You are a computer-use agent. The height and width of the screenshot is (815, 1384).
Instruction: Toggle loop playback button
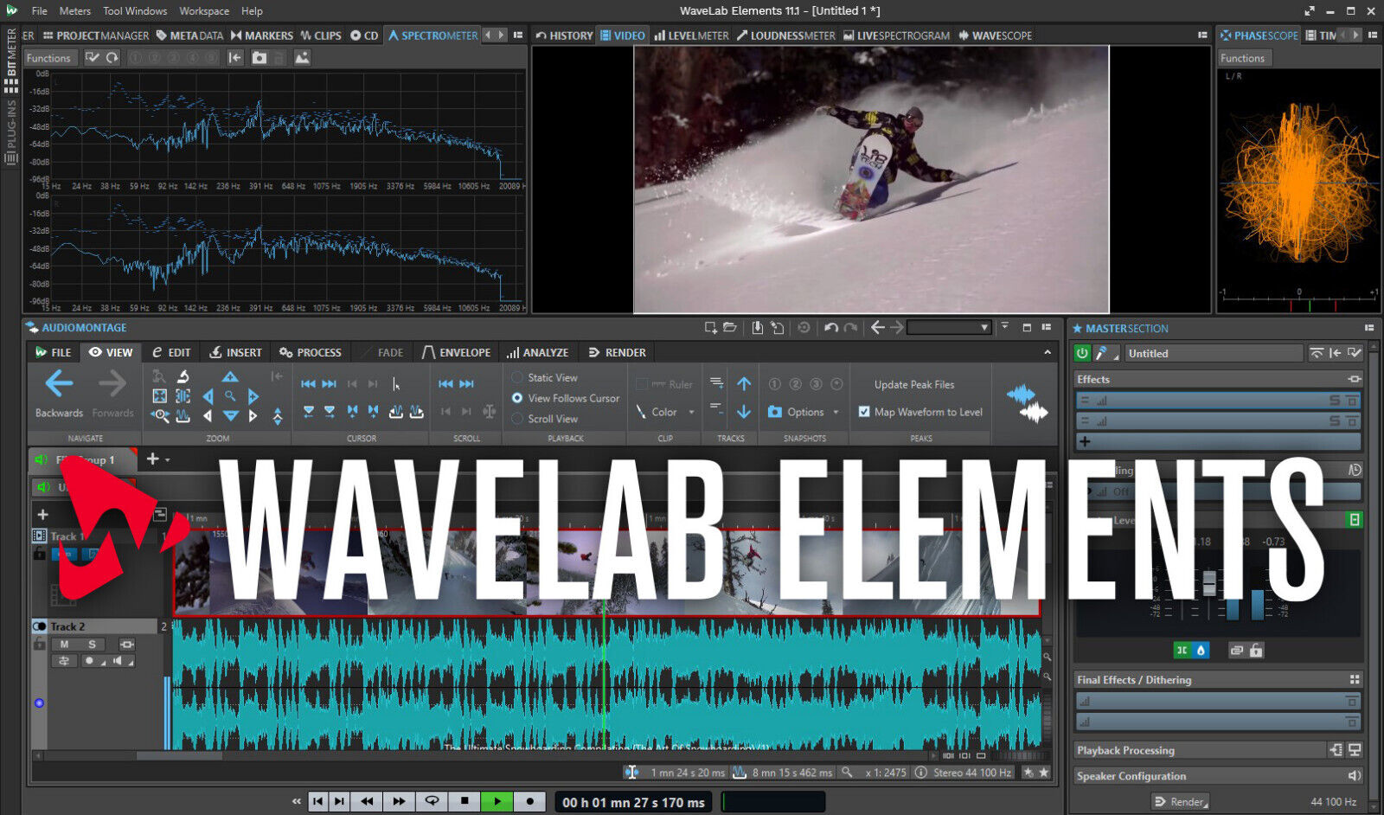[x=431, y=802]
